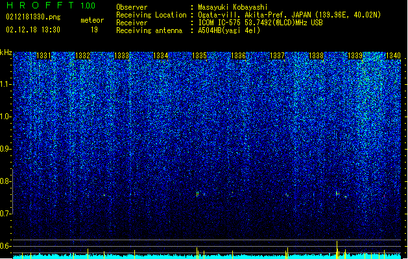This screenshot has height=259, width=408.
Task: Click time marker 1338
Action: click(316, 56)
